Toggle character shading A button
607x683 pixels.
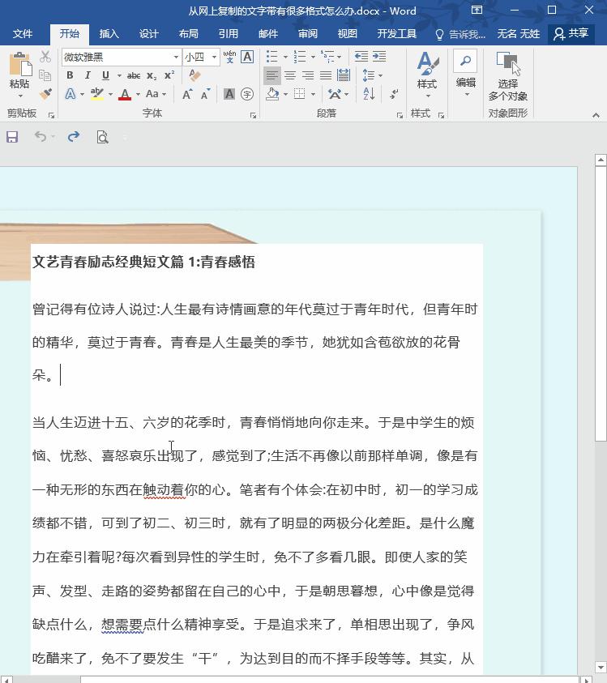pos(229,94)
